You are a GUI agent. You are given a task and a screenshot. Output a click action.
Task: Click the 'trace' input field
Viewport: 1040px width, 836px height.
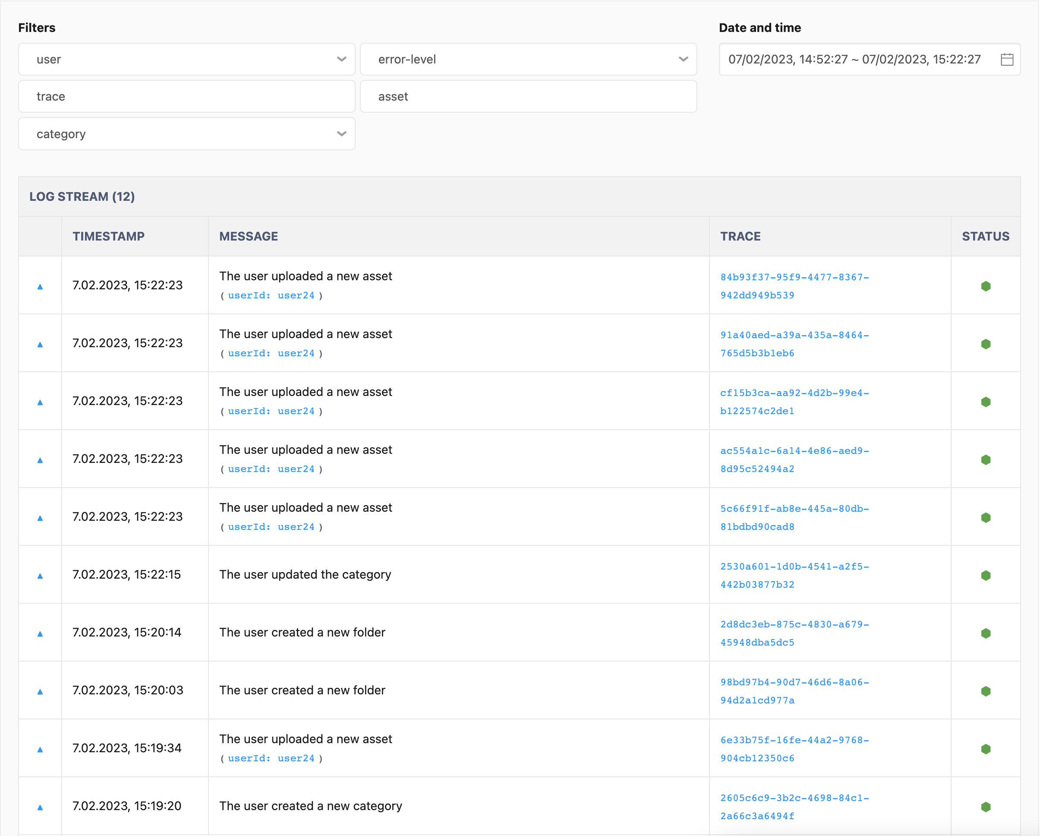coord(188,95)
